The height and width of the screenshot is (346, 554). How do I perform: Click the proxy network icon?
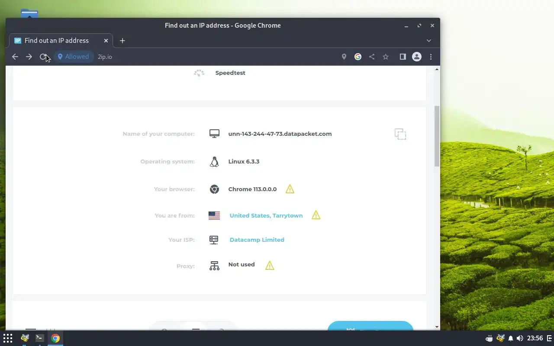(x=214, y=266)
